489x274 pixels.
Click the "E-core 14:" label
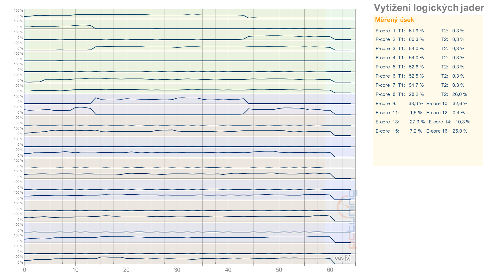pyautogui.click(x=440, y=122)
